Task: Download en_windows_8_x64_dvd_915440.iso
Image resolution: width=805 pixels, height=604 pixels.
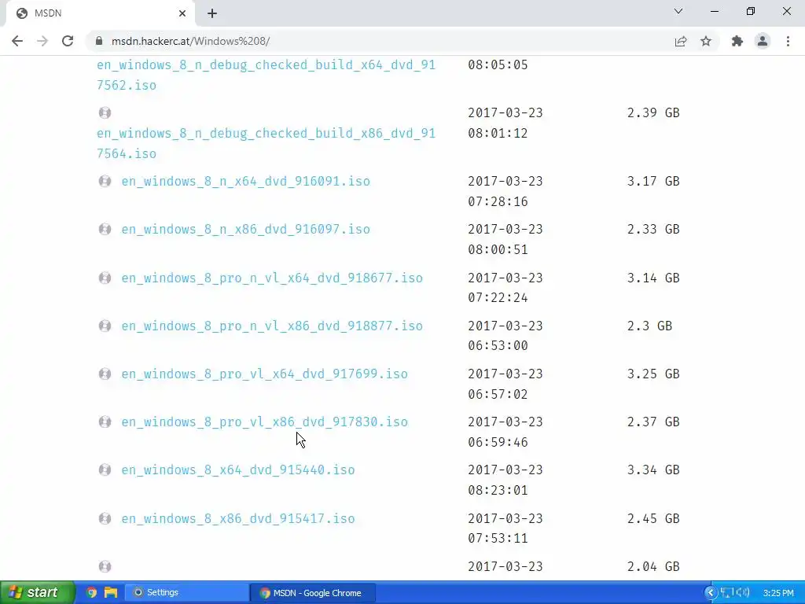Action: (237, 470)
